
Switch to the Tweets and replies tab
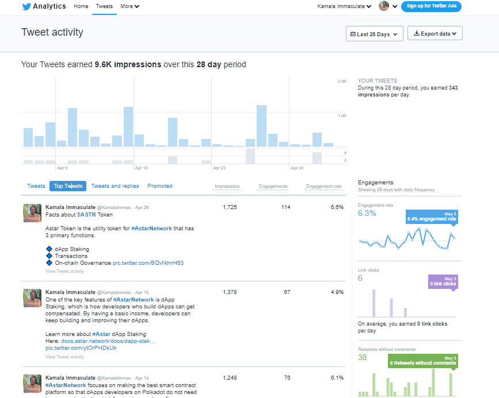click(115, 186)
